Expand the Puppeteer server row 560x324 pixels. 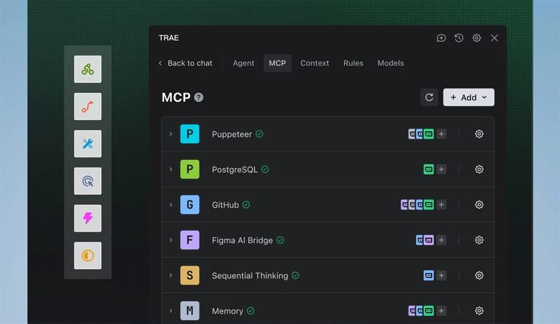pos(171,134)
